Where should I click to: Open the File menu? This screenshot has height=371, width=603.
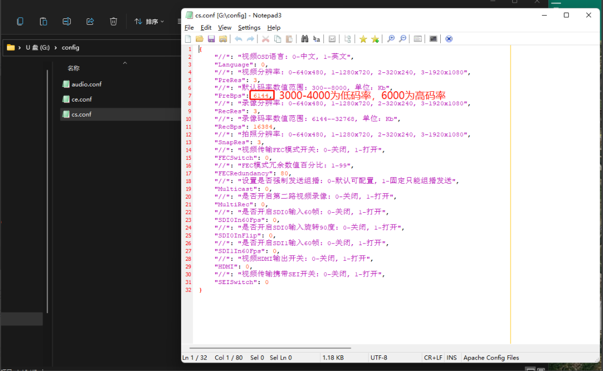[x=189, y=28]
